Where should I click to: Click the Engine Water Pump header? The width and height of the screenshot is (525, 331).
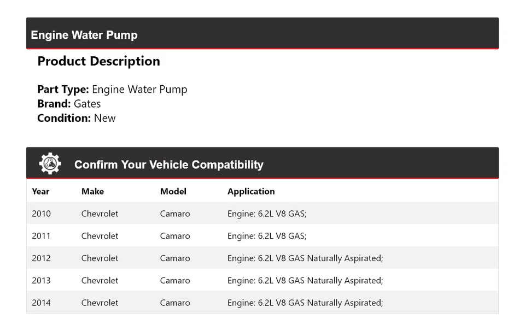tap(84, 35)
